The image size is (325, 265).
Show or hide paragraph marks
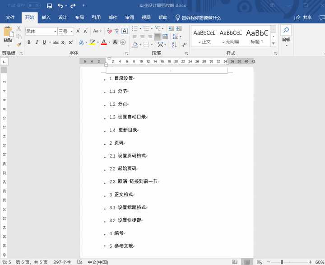click(184, 45)
